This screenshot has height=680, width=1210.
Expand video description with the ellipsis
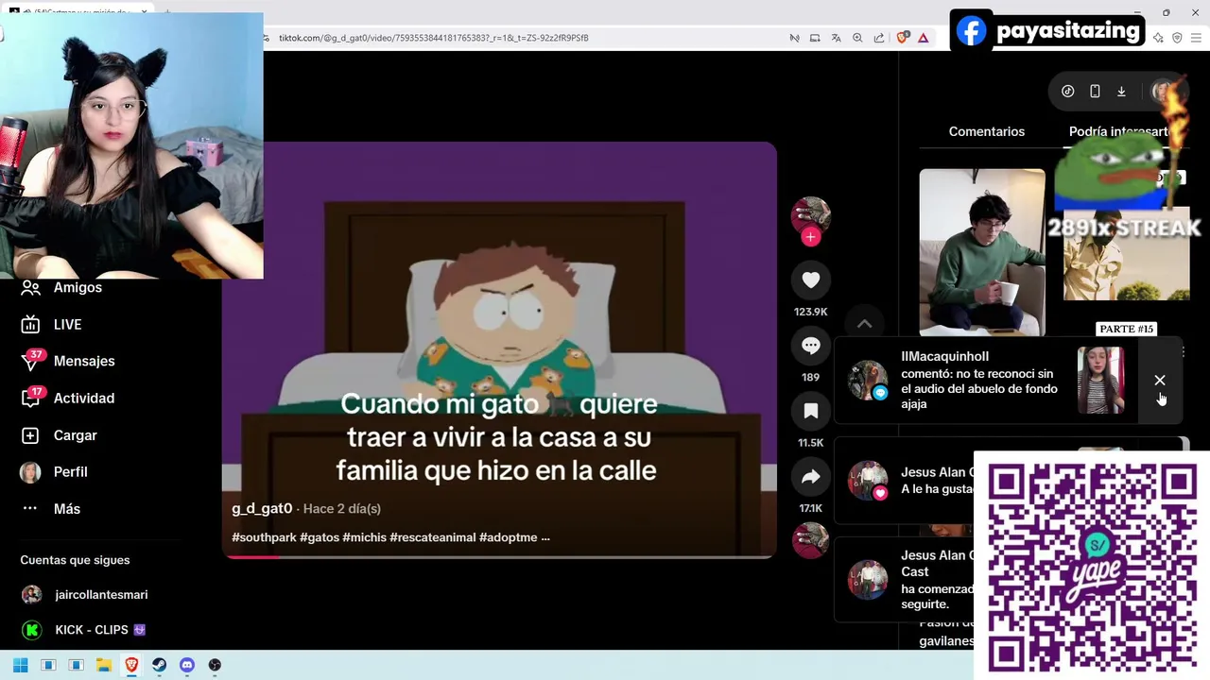544,537
